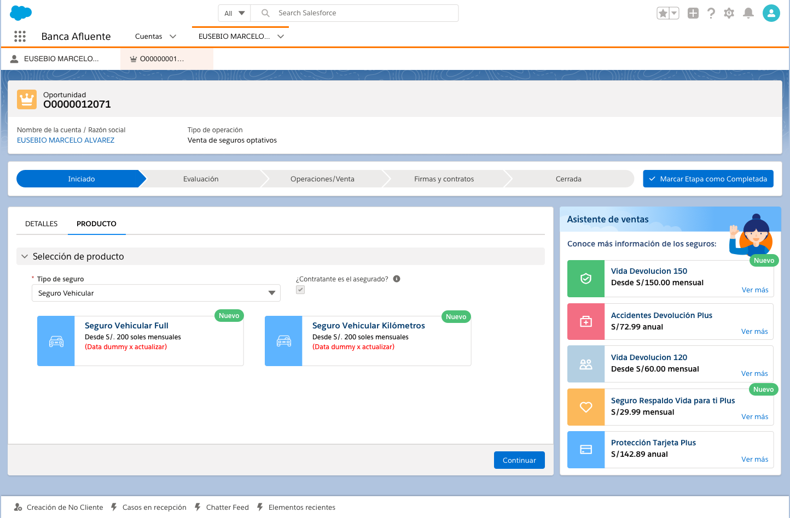Image resolution: width=790 pixels, height=518 pixels.
Task: Open the Setup gear icon
Action: (729, 13)
